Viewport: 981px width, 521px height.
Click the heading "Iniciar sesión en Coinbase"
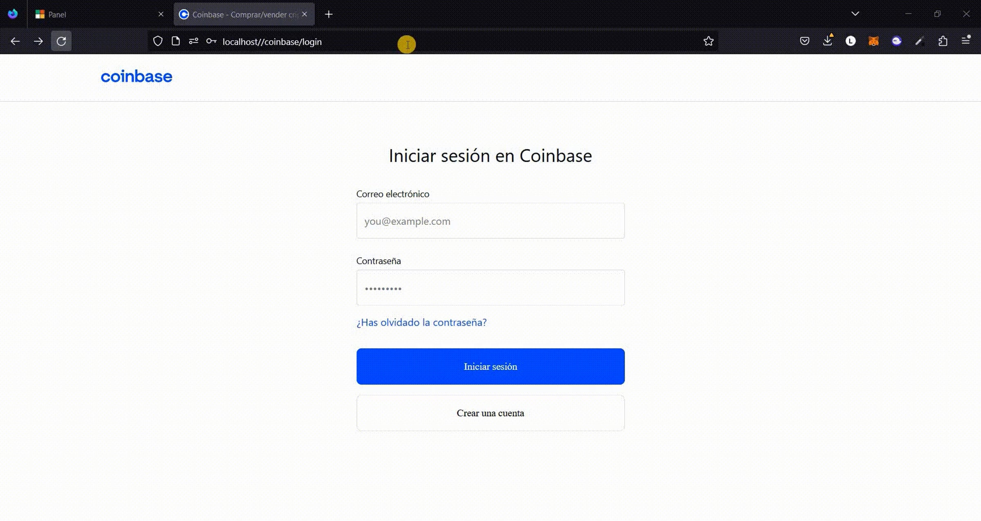pyautogui.click(x=490, y=156)
